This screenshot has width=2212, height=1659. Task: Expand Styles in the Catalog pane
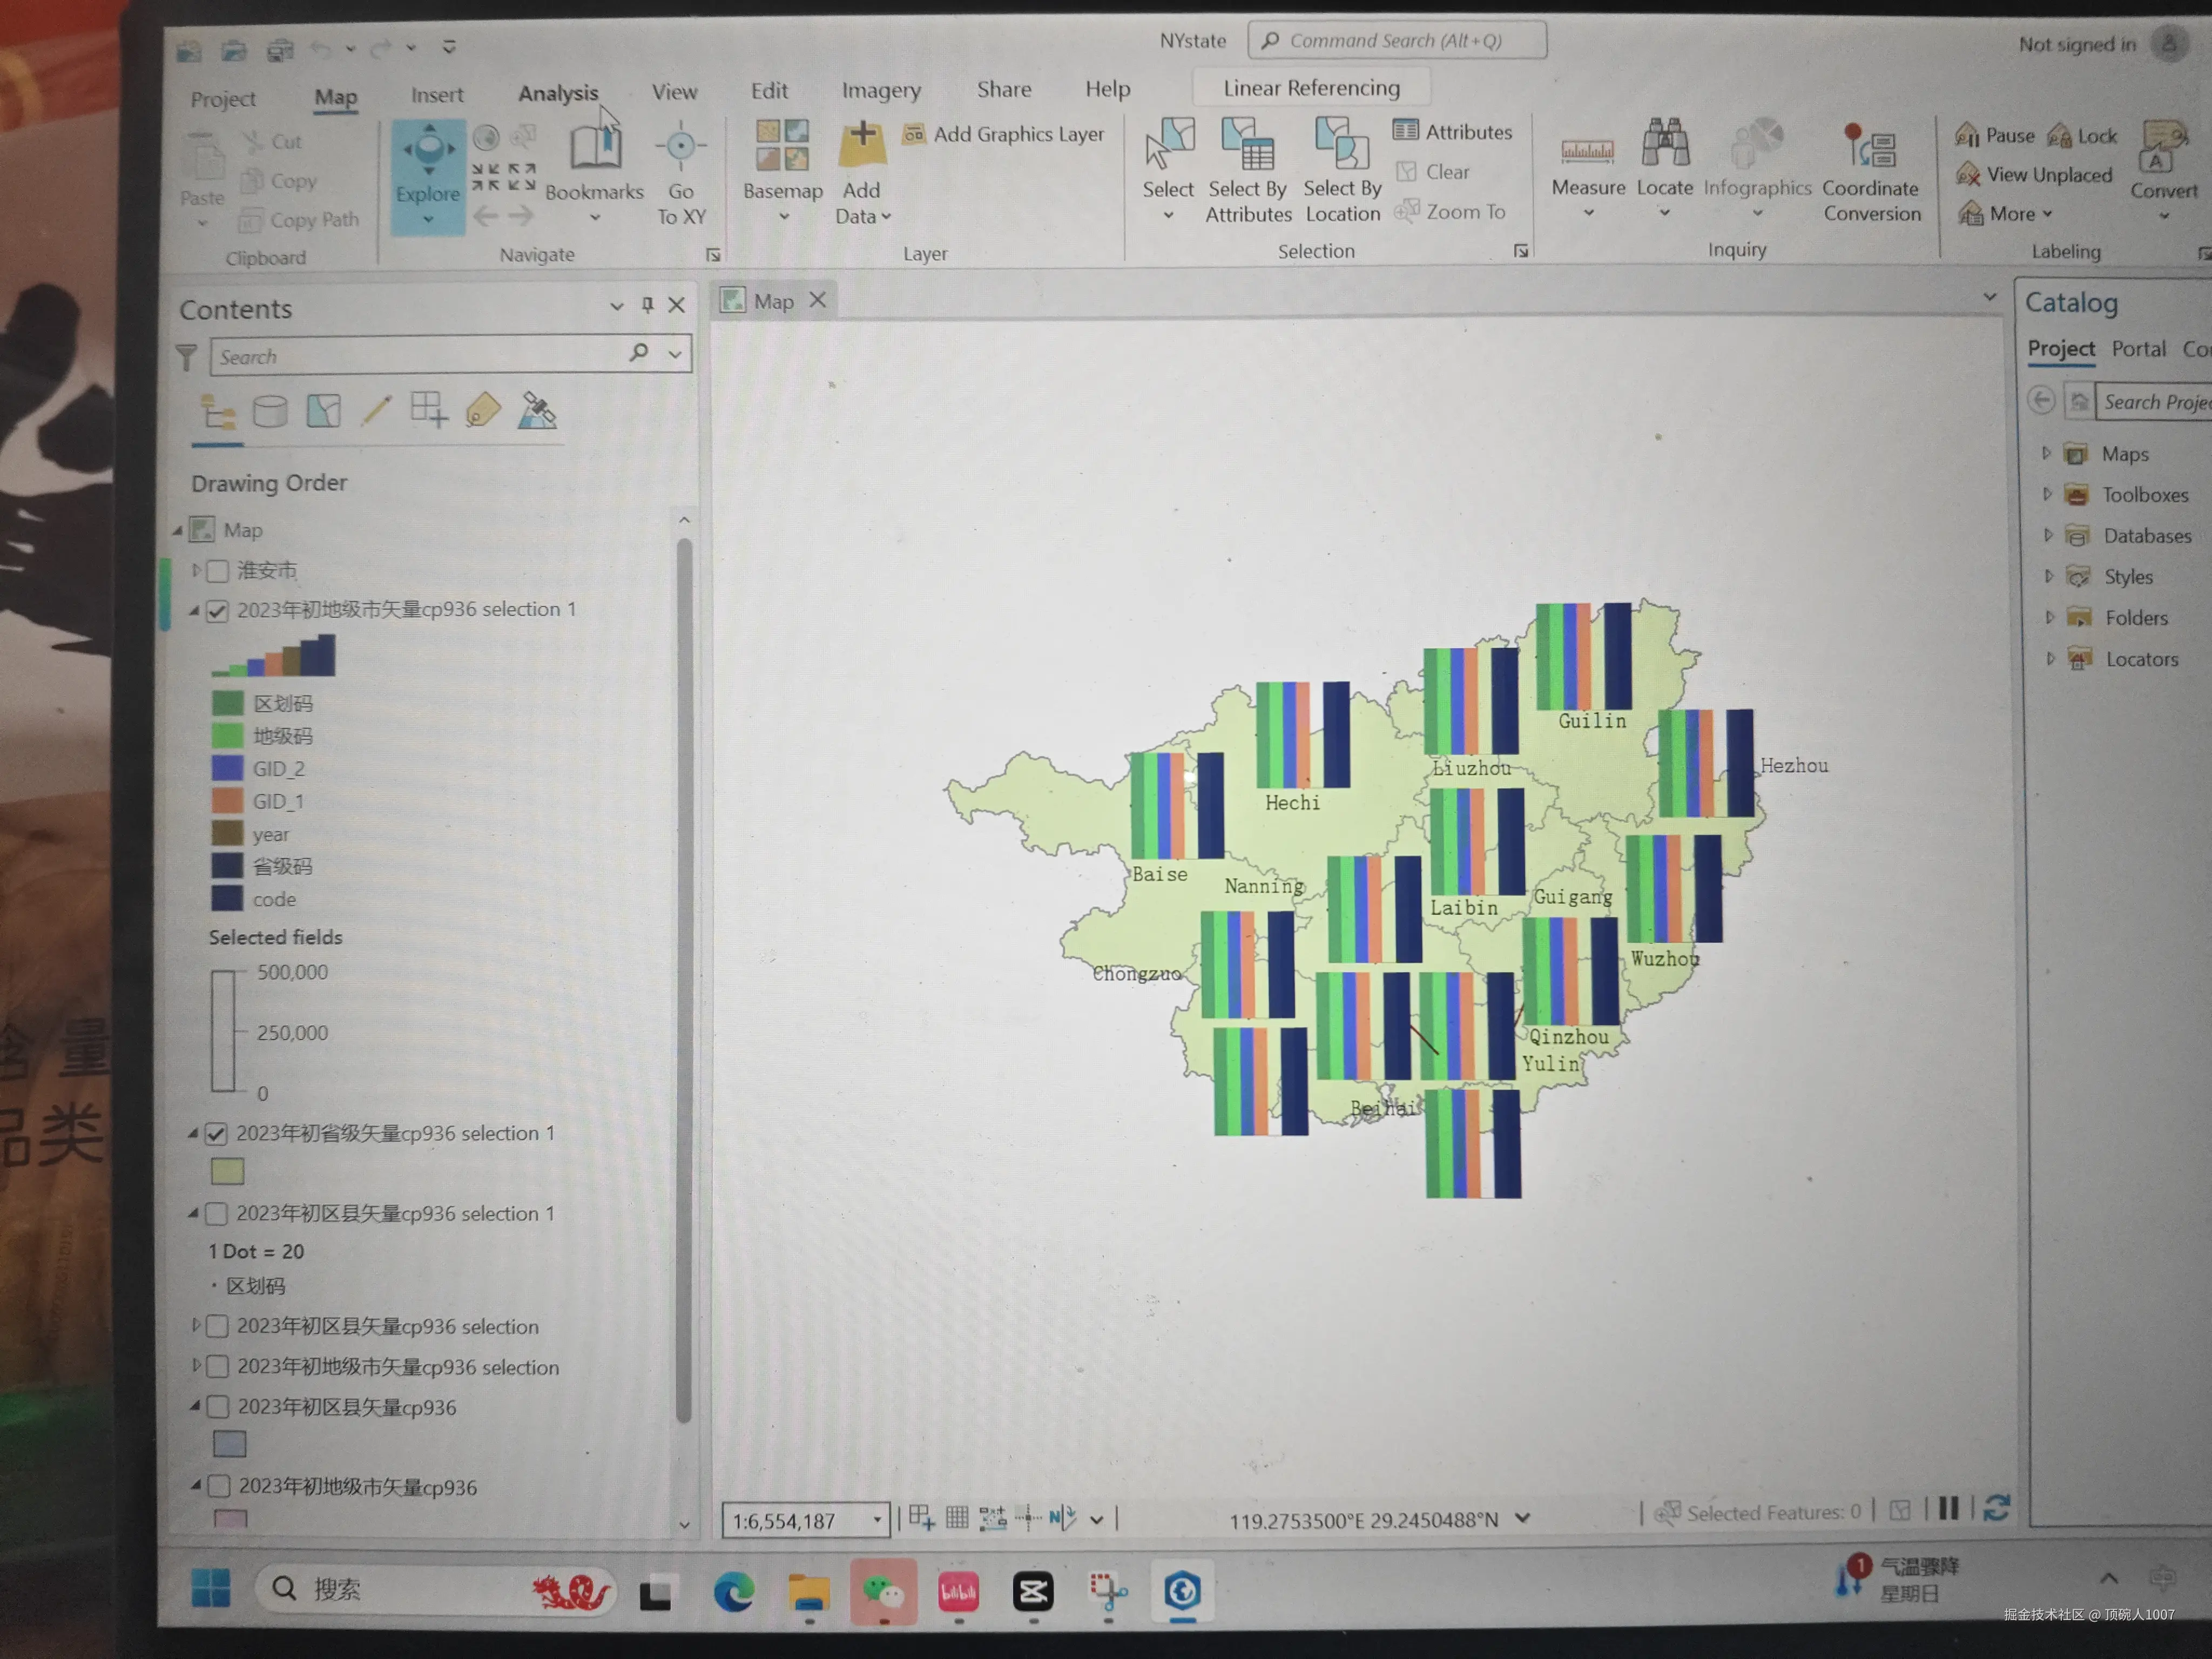[2049, 576]
